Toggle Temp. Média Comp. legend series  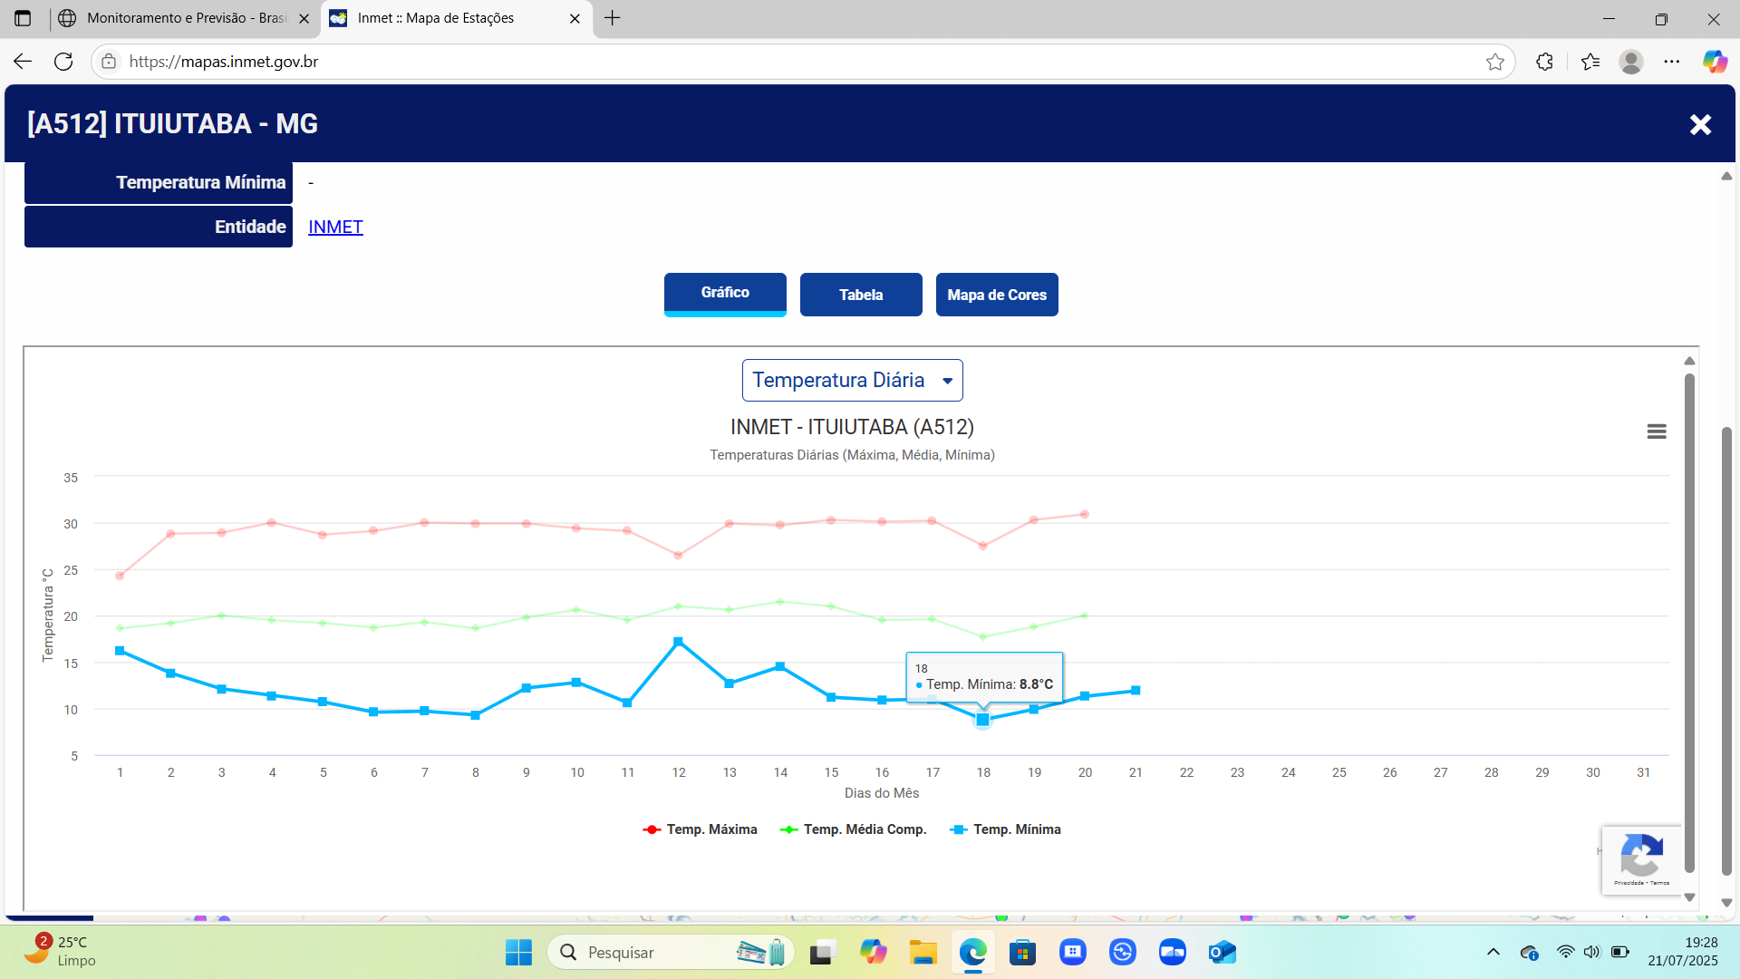point(854,829)
